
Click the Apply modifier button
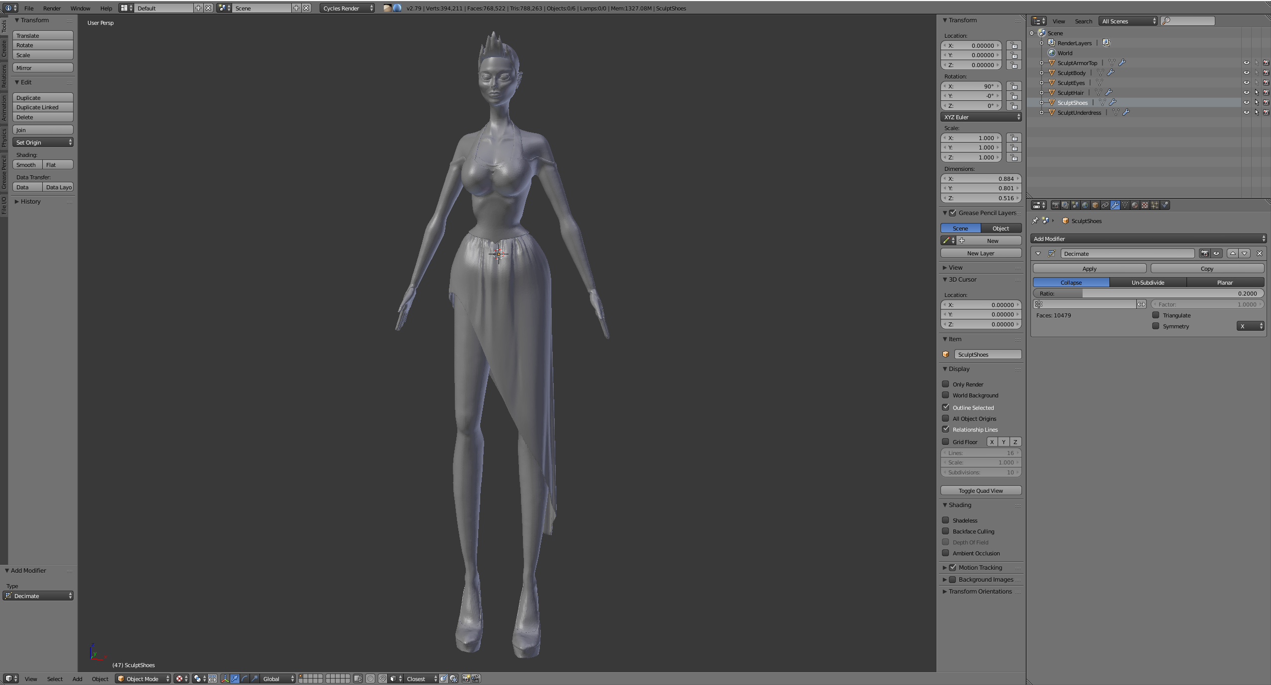click(x=1089, y=268)
